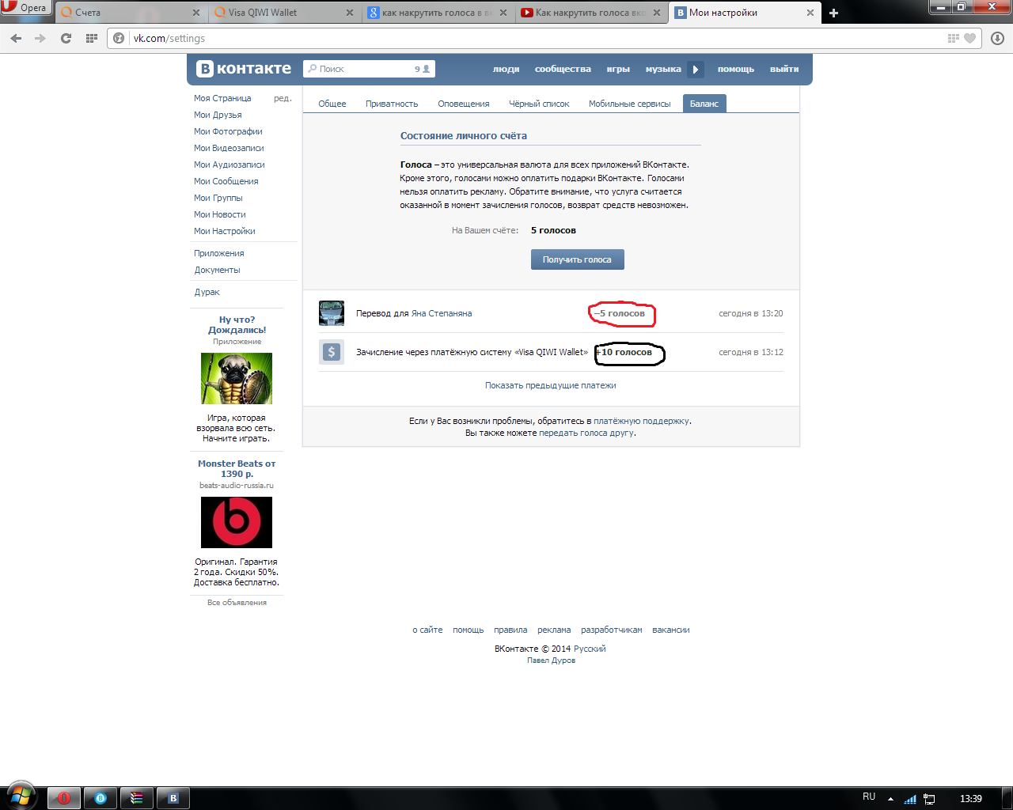The image size is (1013, 810).
Task: Select the "Баланс" settings tab
Action: pos(704,104)
